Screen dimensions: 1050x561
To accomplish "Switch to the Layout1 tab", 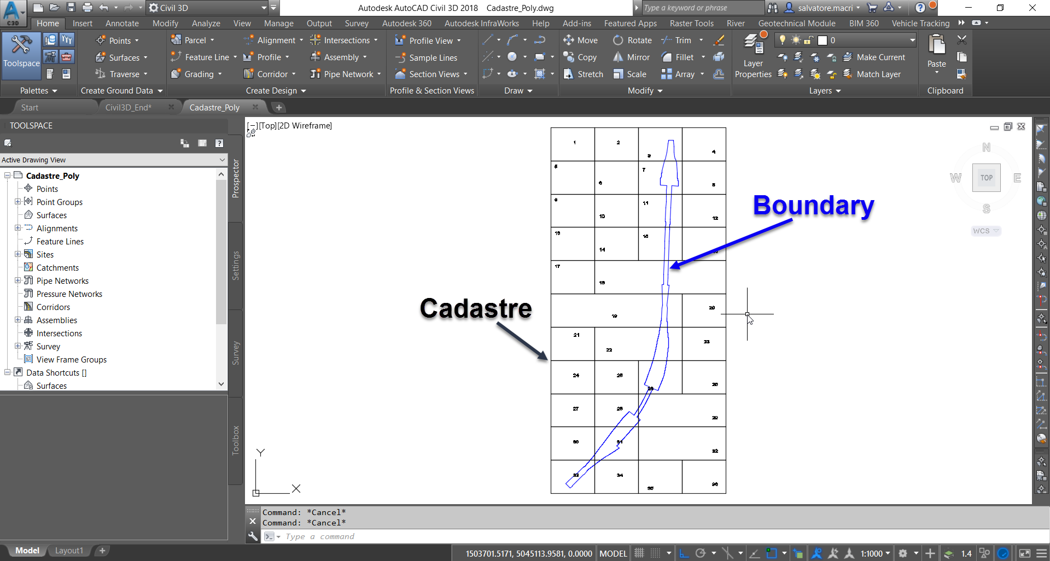I will pos(69,551).
